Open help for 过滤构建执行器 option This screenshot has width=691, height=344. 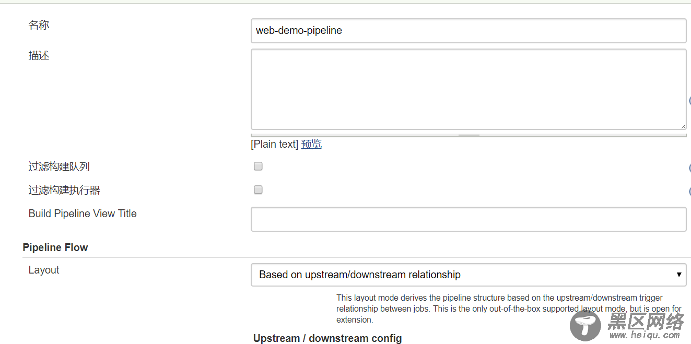click(x=689, y=192)
